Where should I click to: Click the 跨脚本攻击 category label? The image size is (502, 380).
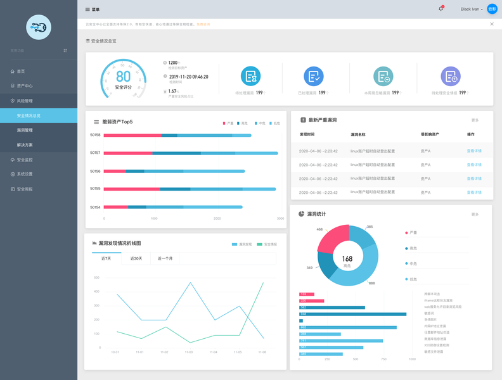432,294
